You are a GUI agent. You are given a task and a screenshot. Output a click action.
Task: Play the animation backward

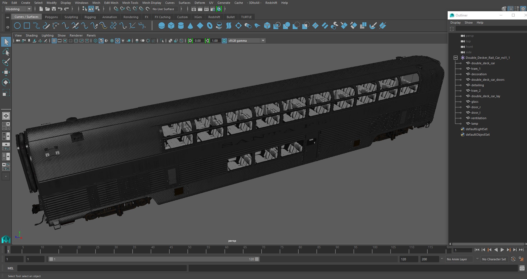point(496,250)
